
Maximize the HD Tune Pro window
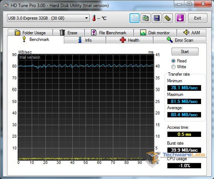189,4
